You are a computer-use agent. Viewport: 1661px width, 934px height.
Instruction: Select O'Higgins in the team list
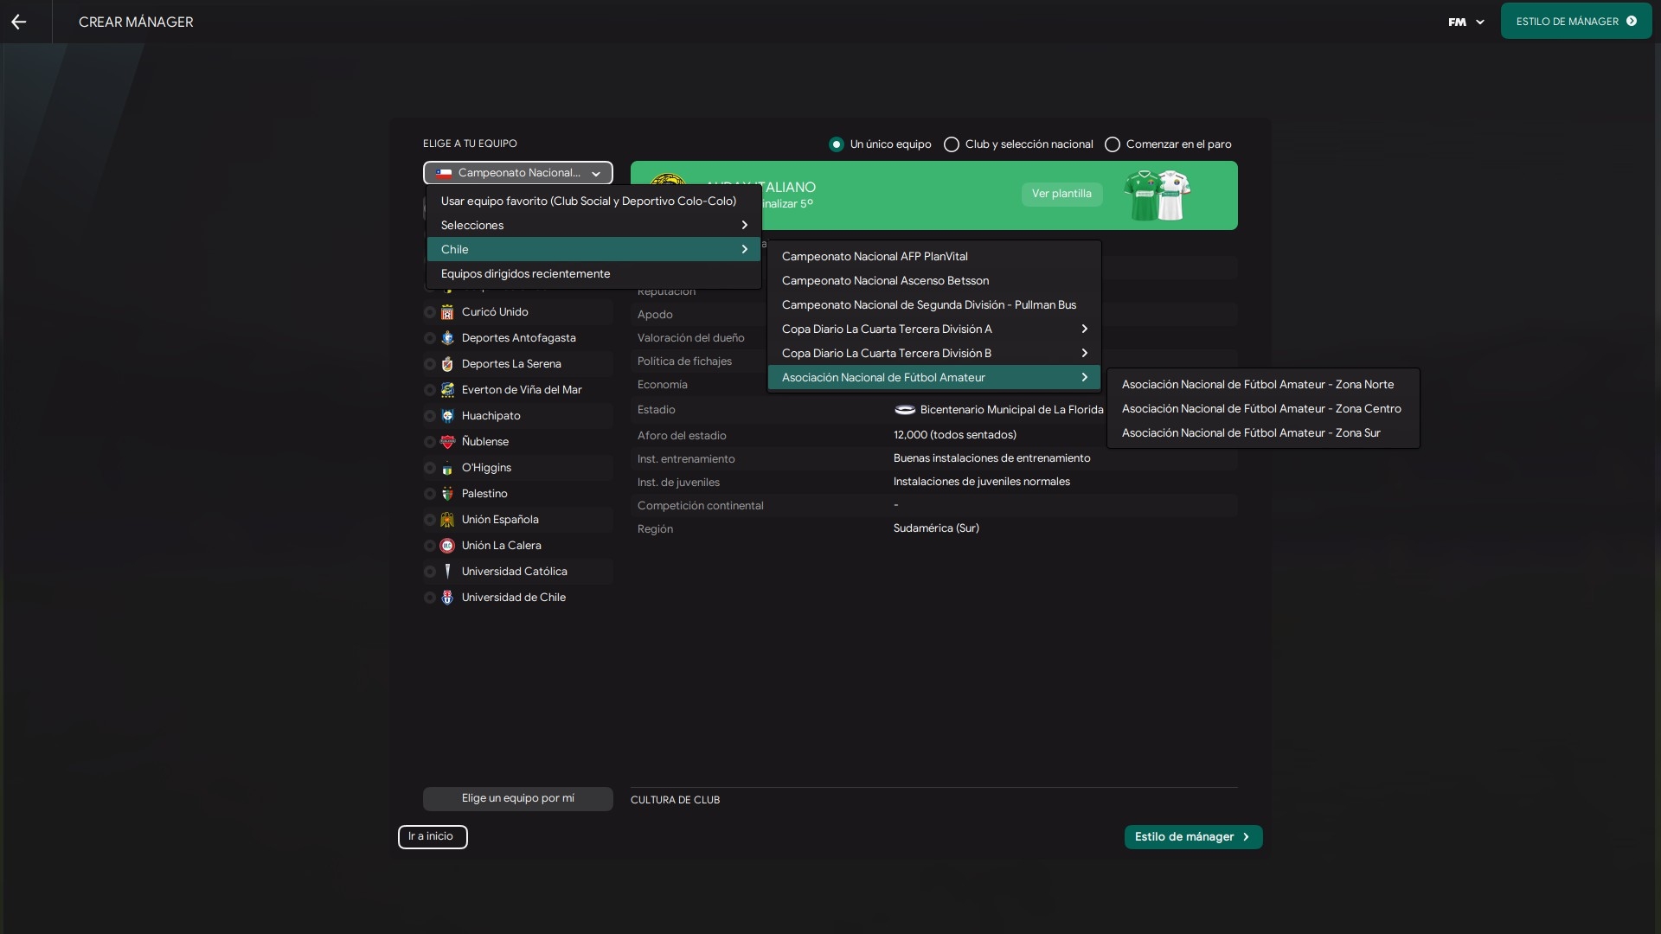[518, 468]
